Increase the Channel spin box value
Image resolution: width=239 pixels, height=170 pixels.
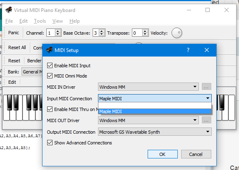tap(57, 31)
